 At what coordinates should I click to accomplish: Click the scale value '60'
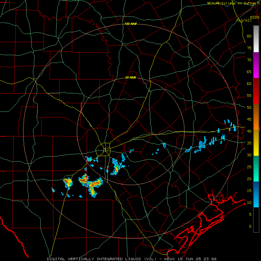click(x=249, y=84)
